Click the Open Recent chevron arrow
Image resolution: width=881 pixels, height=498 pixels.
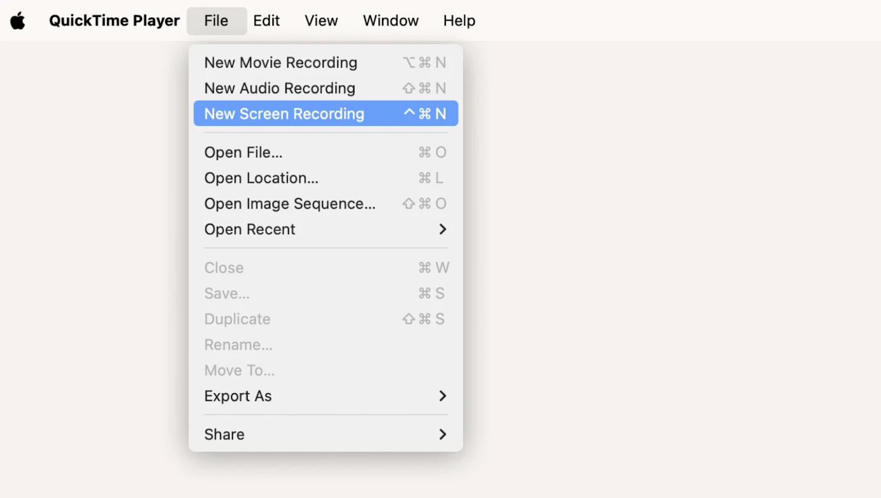tap(443, 229)
